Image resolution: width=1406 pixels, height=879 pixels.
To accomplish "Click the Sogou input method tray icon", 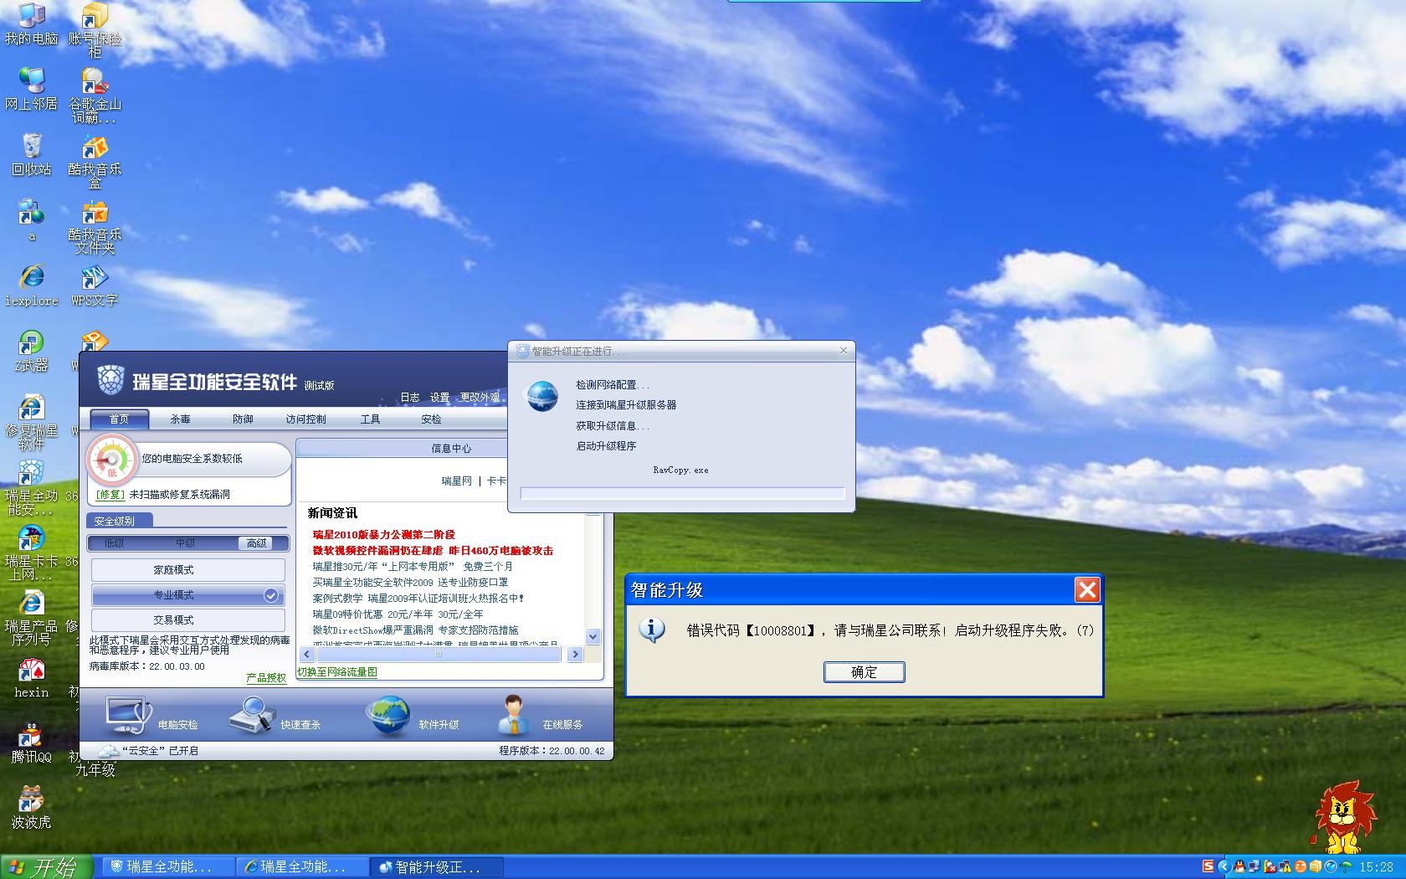I will [1208, 866].
